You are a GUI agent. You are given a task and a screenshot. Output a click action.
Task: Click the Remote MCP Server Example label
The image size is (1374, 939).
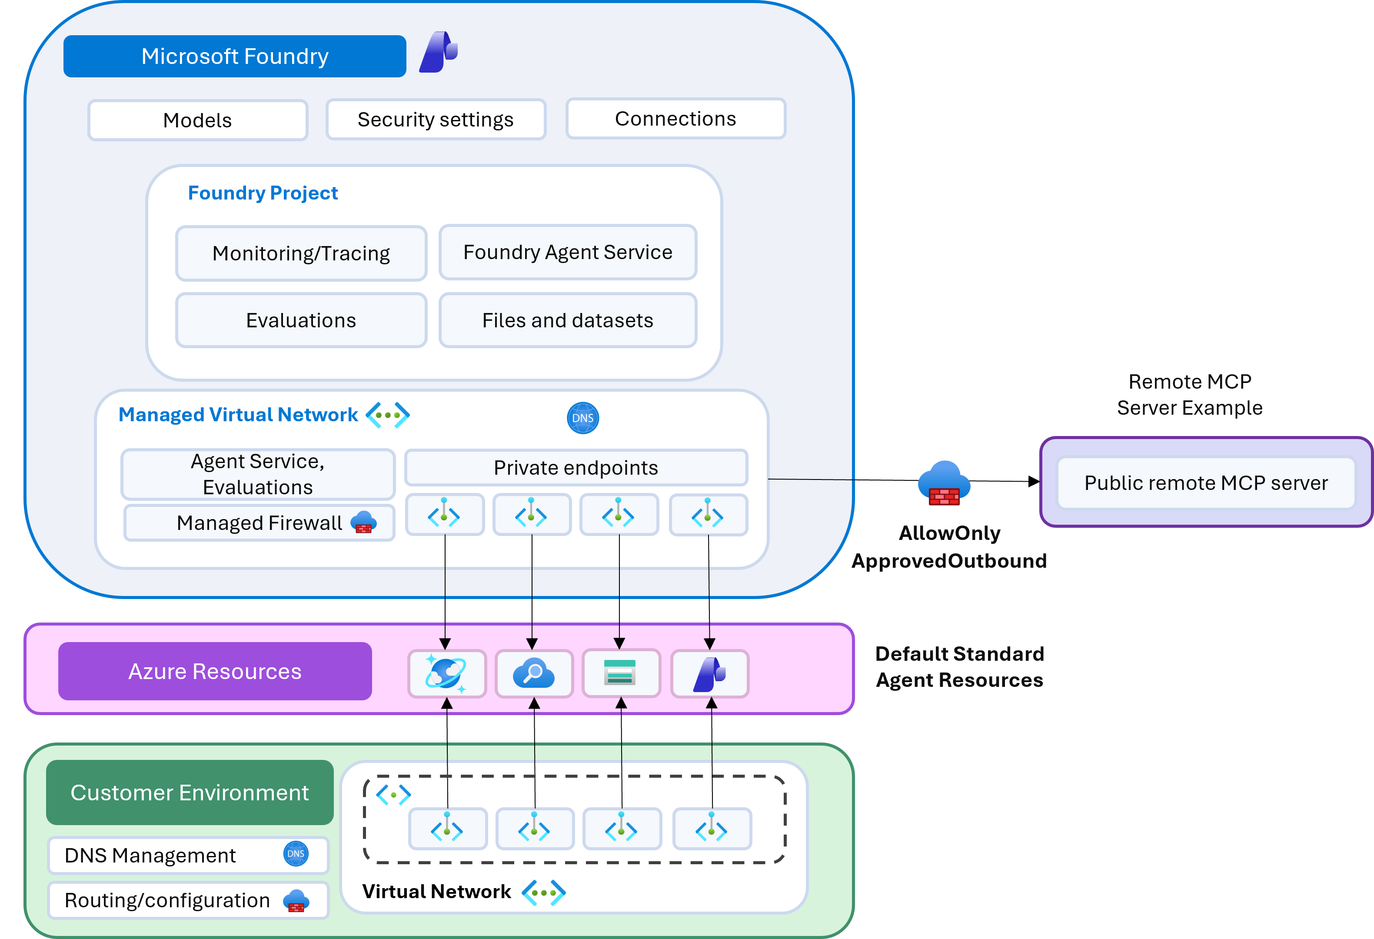coord(1190,394)
